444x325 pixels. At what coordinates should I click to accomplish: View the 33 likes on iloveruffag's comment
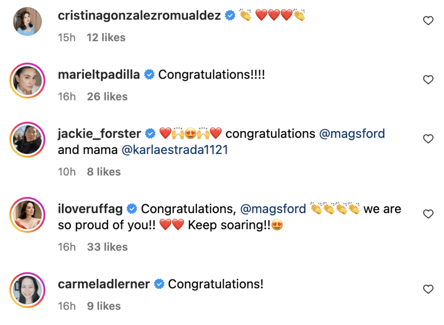pos(107,247)
